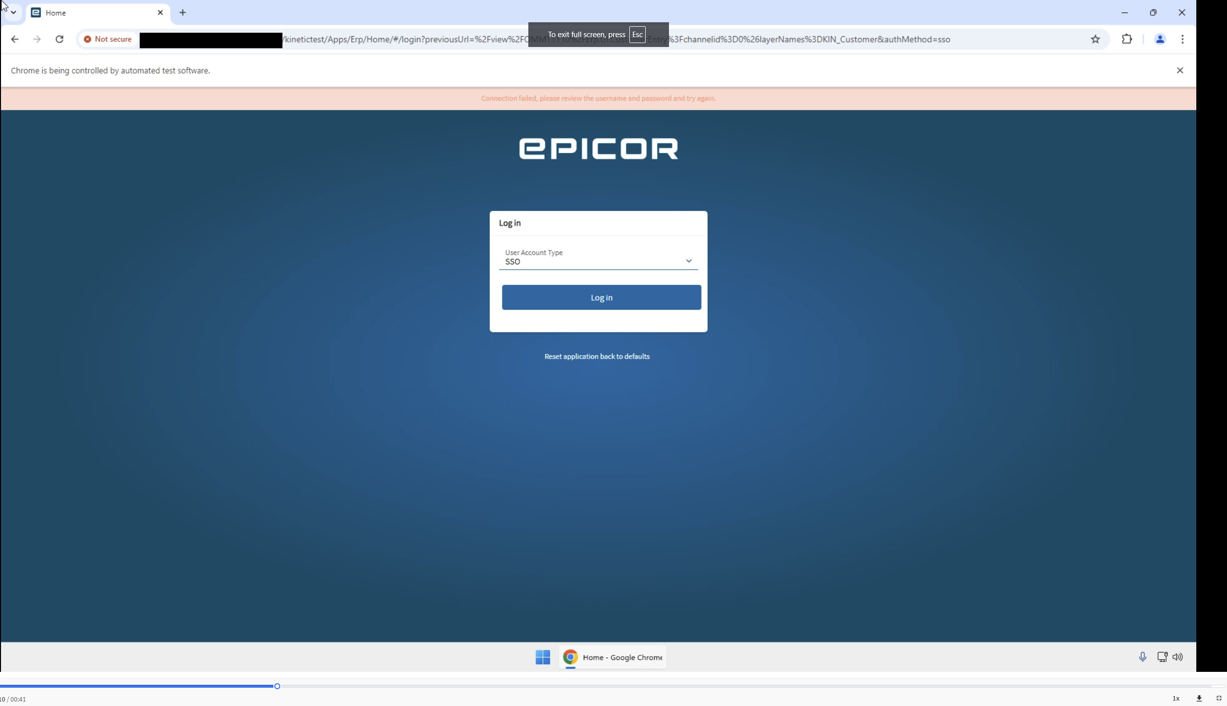This screenshot has width=1227, height=706.
Task: Close the Home tab
Action: (160, 12)
